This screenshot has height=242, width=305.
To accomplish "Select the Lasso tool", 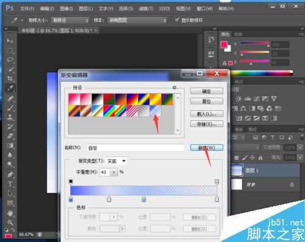I will pos(10,60).
